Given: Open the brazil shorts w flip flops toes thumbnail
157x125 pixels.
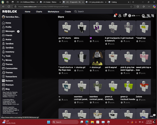Looking at the screenshot, I should click(66, 57).
